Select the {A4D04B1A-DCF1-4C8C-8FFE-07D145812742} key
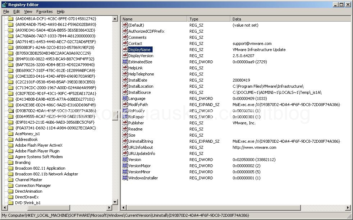Image resolution: width=353 pixels, height=220 pixels. point(56,19)
